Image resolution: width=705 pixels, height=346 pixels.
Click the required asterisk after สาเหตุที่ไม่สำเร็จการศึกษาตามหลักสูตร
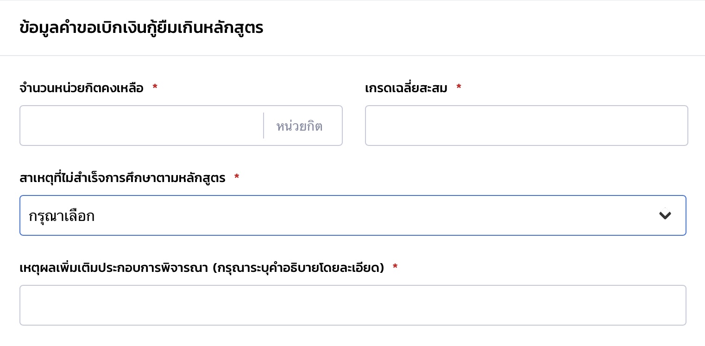pos(237,177)
